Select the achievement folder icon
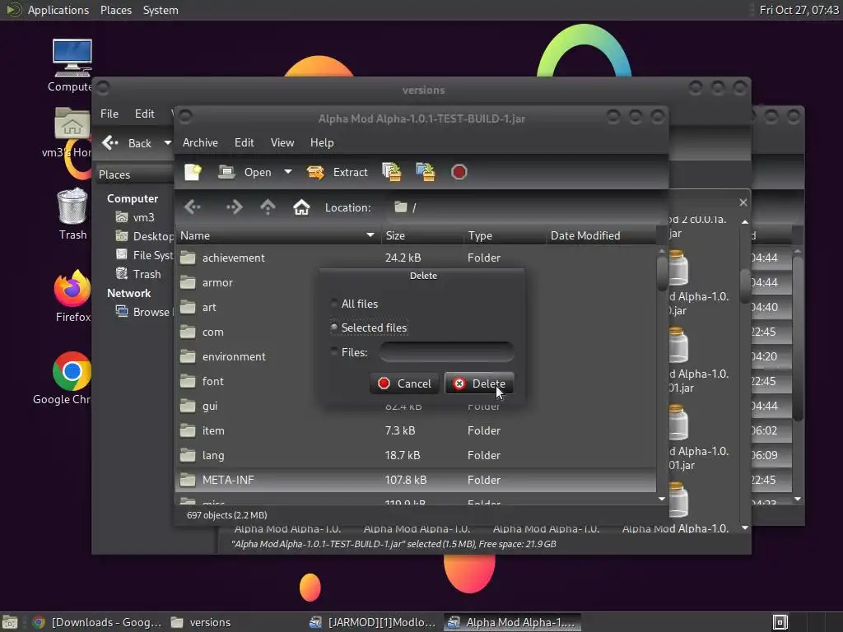The image size is (843, 632). coord(188,258)
